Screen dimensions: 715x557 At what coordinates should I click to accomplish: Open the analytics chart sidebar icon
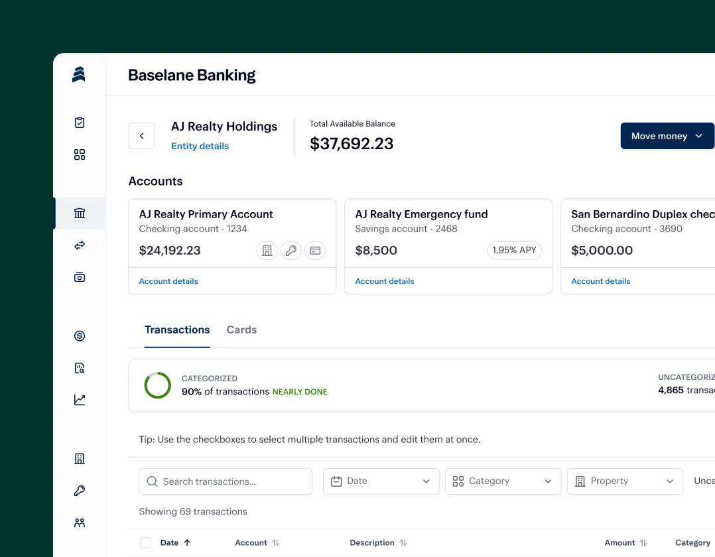pyautogui.click(x=80, y=400)
